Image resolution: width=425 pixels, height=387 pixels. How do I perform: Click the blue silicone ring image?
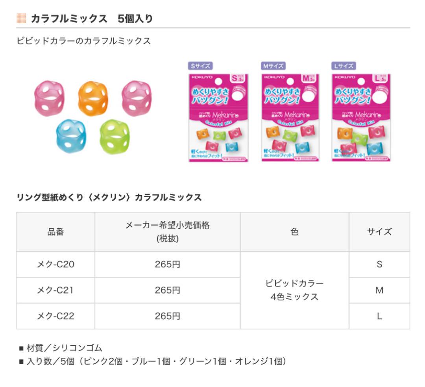pyautogui.click(x=71, y=136)
